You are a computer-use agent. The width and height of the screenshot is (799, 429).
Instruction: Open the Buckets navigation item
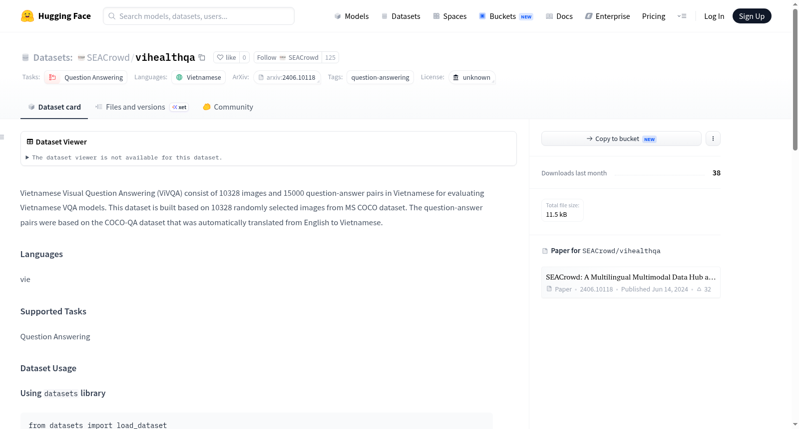pyautogui.click(x=506, y=16)
